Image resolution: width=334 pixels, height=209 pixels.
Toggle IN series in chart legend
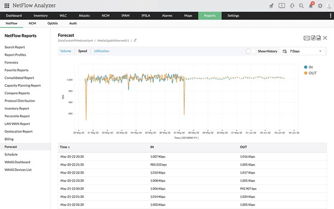308,67
